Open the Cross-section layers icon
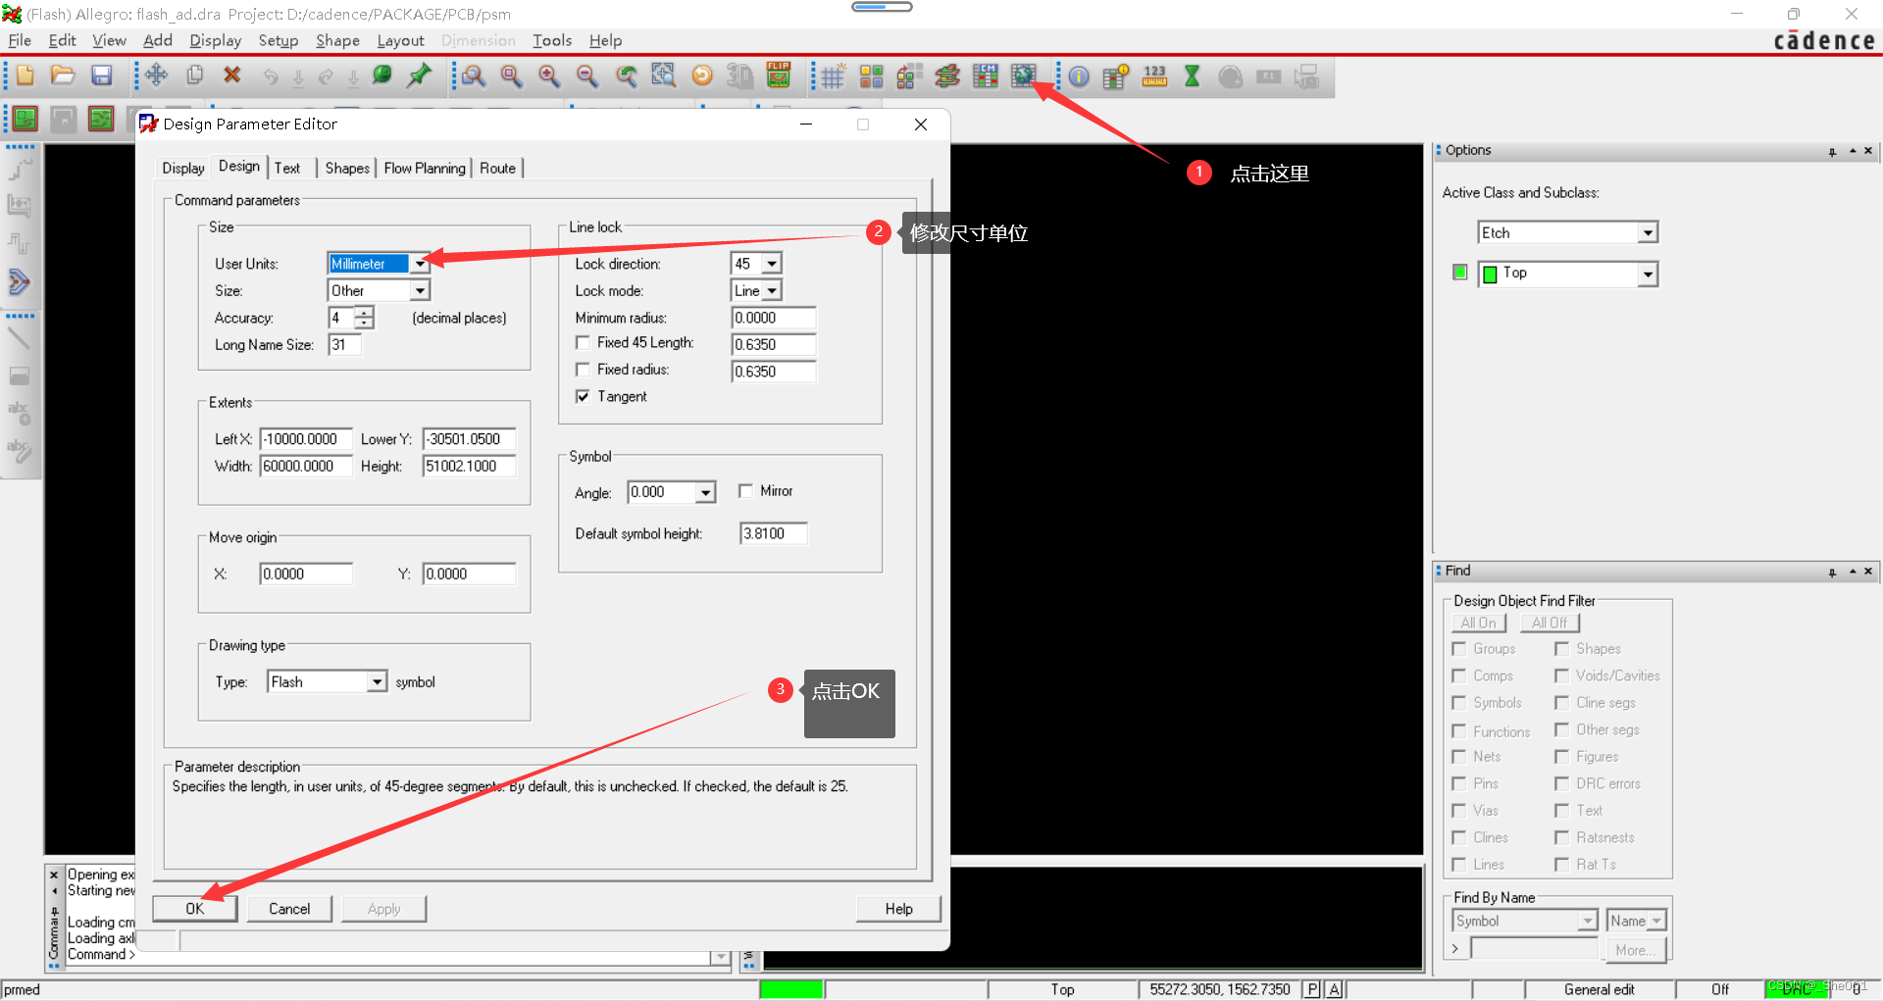The height and width of the screenshot is (1001, 1883). coord(947,76)
